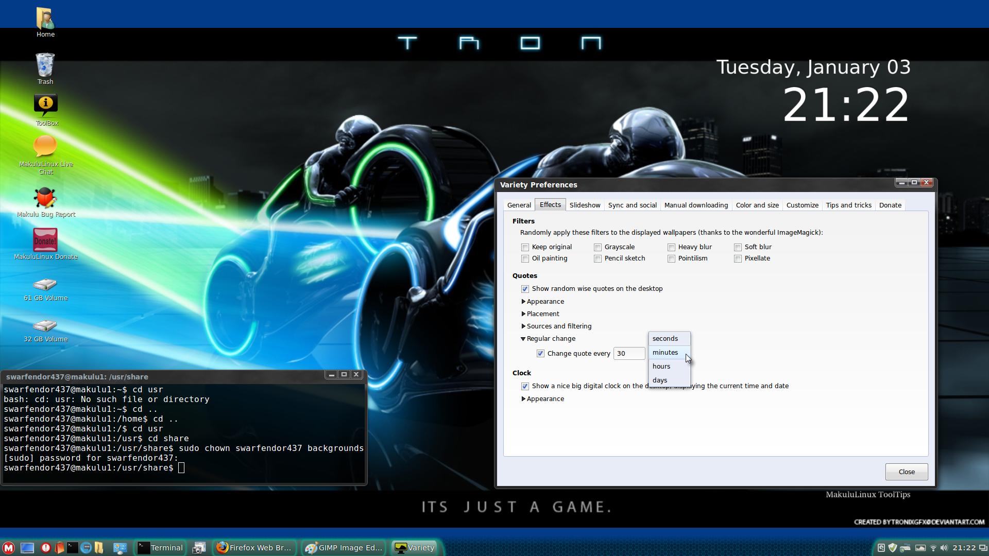This screenshot has width=989, height=556.
Task: Open the 32 GB Volume drive icon
Action: (45, 331)
